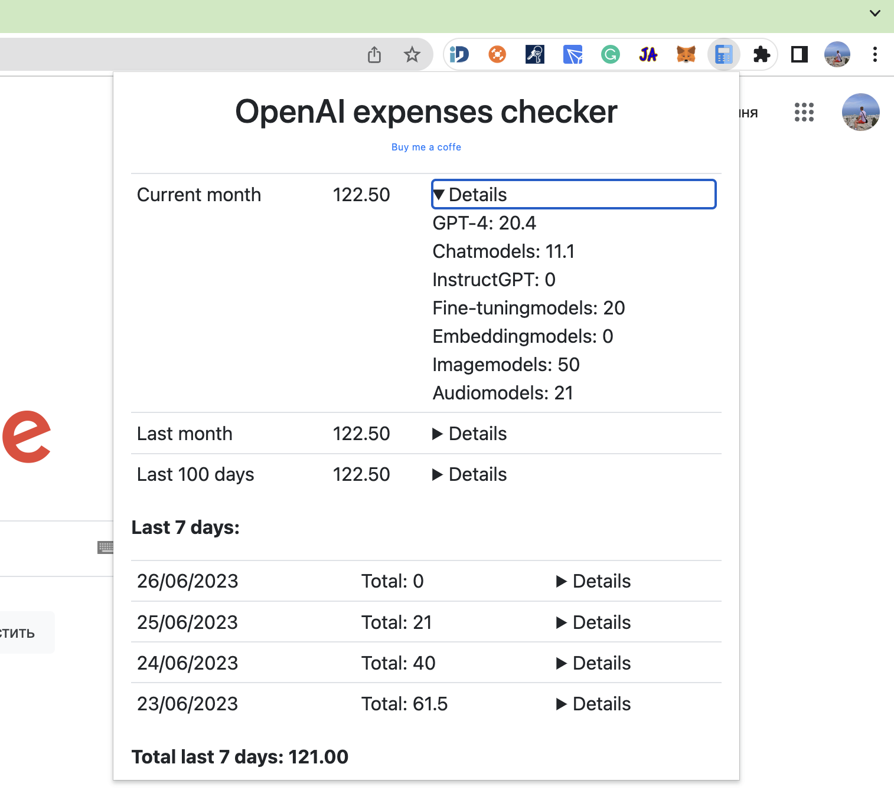Viewport: 894px width, 800px height.
Task: Expand Last 100 days Details
Action: 470,474
